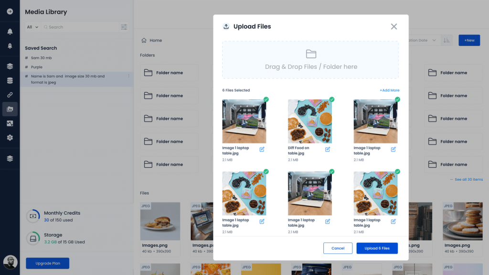
Task: Click the 6 Files Selected label
Action: coord(236,90)
